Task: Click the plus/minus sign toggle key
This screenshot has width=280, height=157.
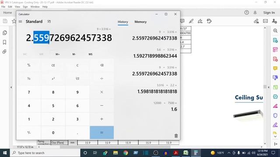Action: coord(29,133)
